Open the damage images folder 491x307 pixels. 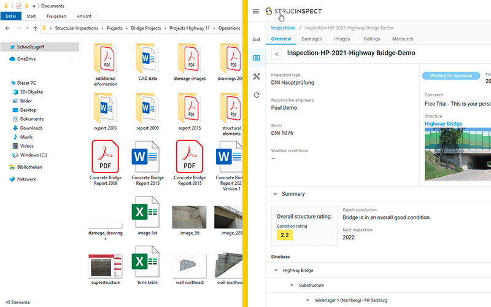click(x=190, y=62)
